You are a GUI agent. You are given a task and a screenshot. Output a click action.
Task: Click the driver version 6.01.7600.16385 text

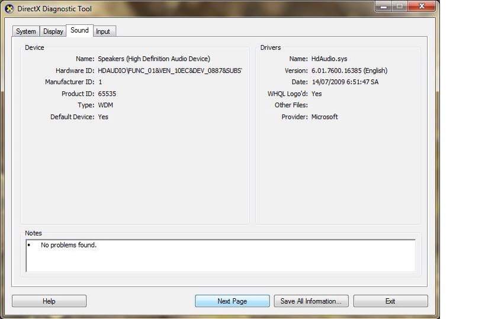(x=349, y=70)
